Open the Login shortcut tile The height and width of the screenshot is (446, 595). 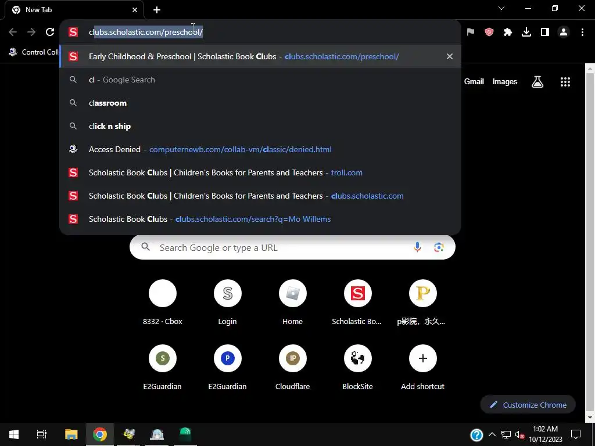point(227,303)
